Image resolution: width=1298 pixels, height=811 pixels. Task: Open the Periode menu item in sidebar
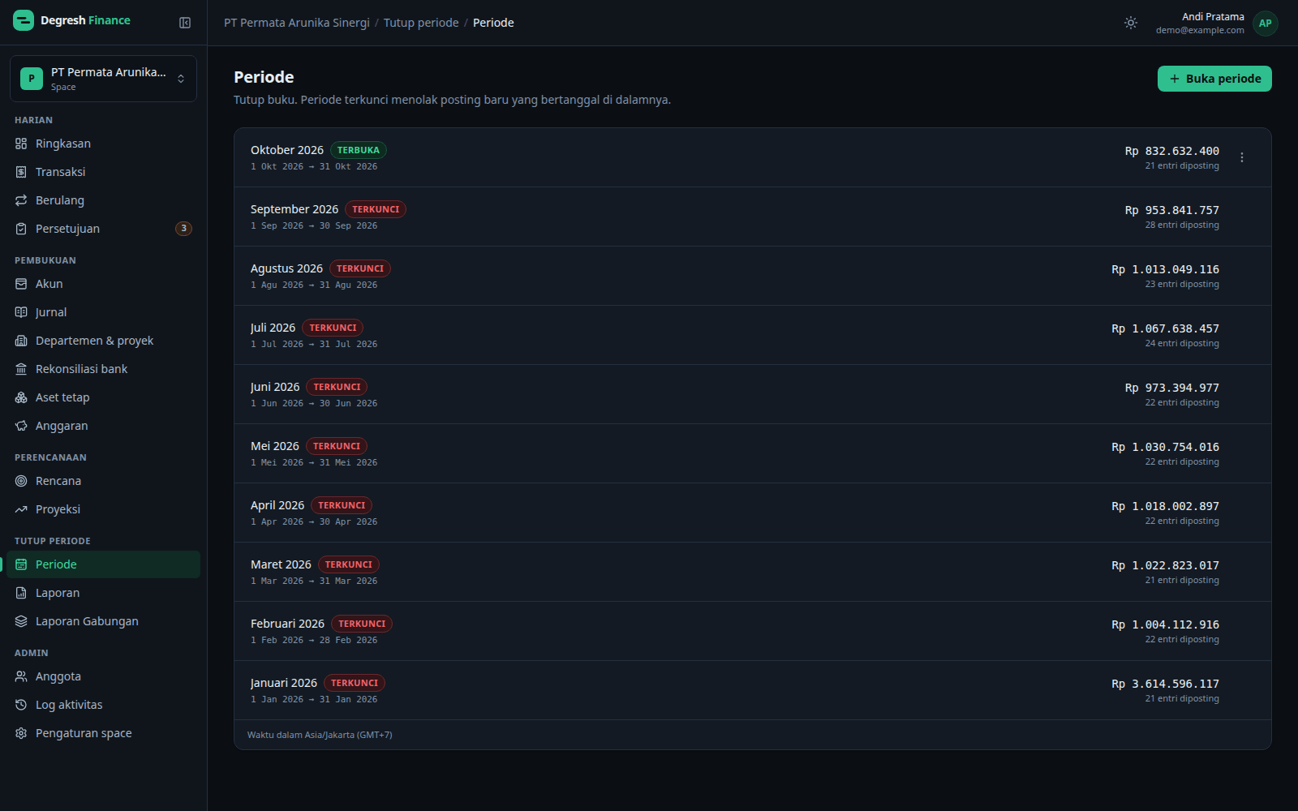pyautogui.click(x=103, y=564)
